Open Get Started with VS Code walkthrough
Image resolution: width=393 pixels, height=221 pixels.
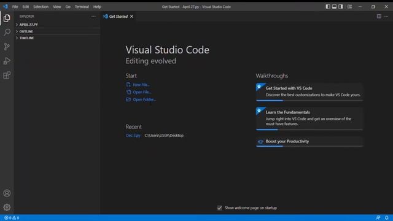[309, 91]
